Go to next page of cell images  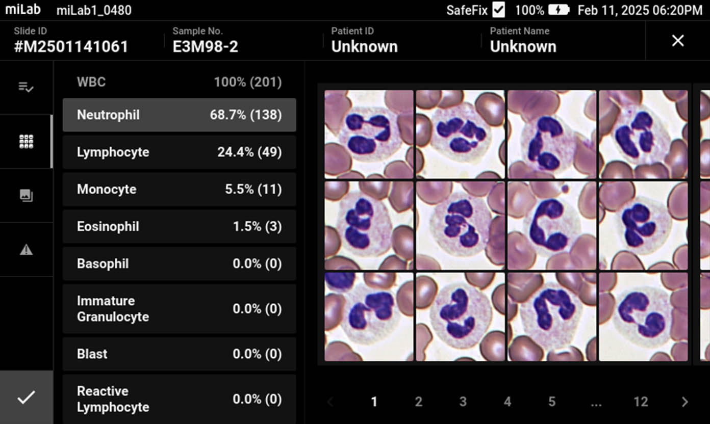(684, 402)
